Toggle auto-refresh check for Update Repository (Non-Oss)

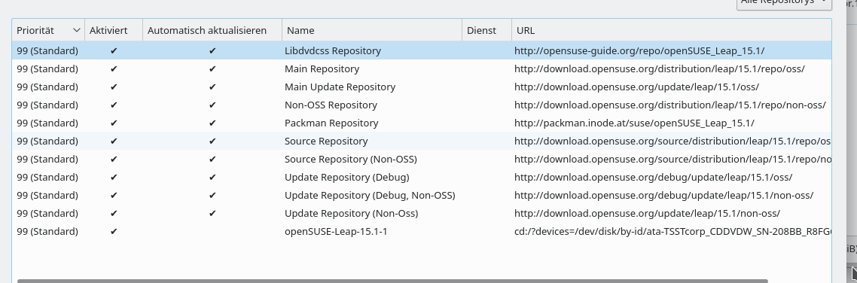212,213
